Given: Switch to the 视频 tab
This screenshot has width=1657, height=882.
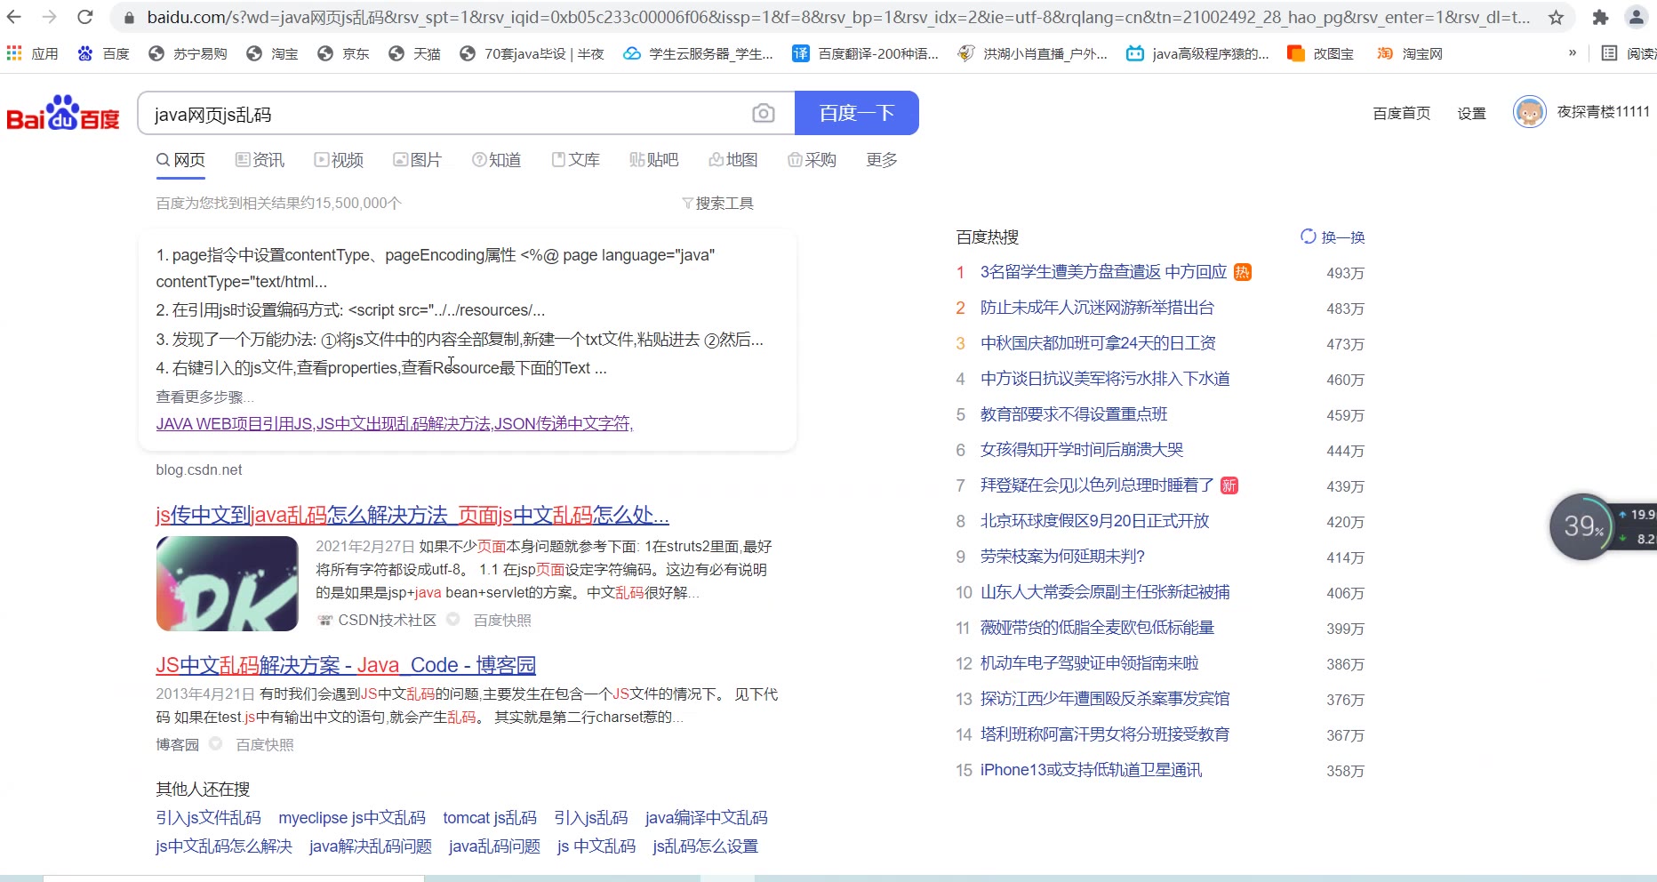Looking at the screenshot, I should point(339,160).
